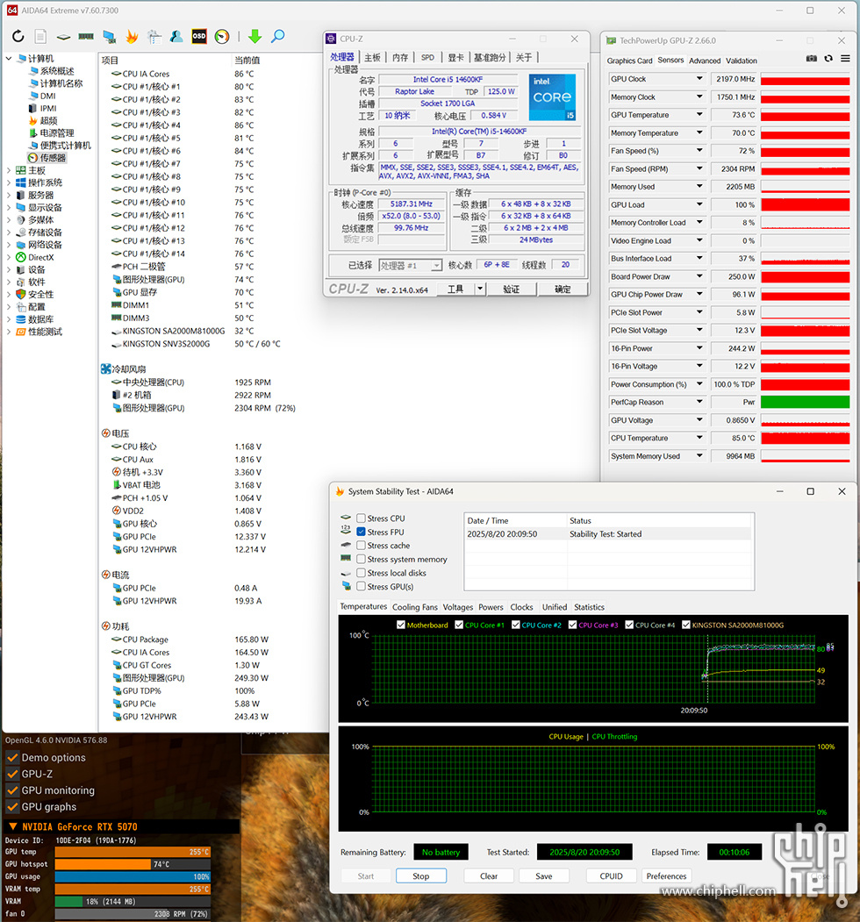Expand the 操作系统 tree node
The image size is (860, 922).
click(9, 182)
